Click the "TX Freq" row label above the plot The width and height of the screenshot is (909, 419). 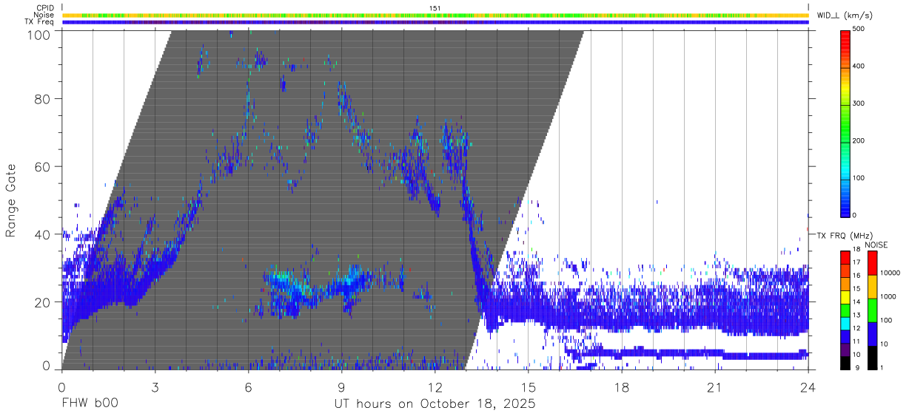tap(40, 22)
